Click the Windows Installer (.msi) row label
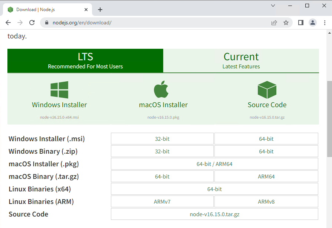This screenshot has width=332, height=228. [47, 139]
